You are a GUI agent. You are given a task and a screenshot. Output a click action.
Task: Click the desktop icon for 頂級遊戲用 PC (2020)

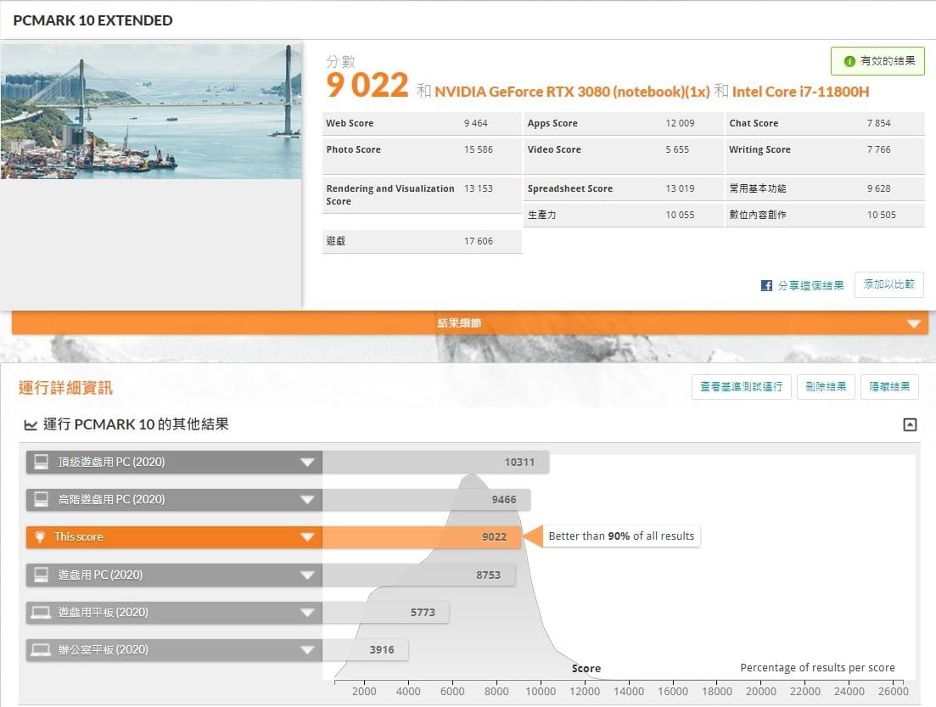coord(42,463)
